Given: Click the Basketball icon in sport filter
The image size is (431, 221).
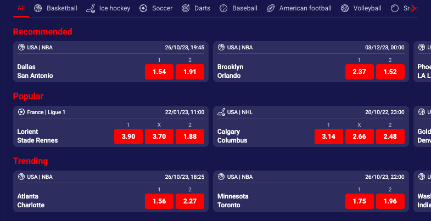Looking at the screenshot, I should coord(38,8).
